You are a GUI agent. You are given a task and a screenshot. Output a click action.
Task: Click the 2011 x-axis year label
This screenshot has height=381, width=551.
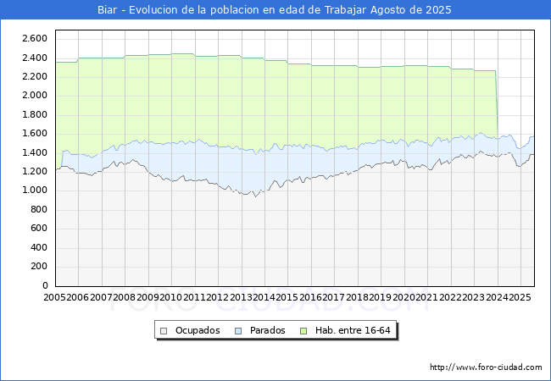194,297
